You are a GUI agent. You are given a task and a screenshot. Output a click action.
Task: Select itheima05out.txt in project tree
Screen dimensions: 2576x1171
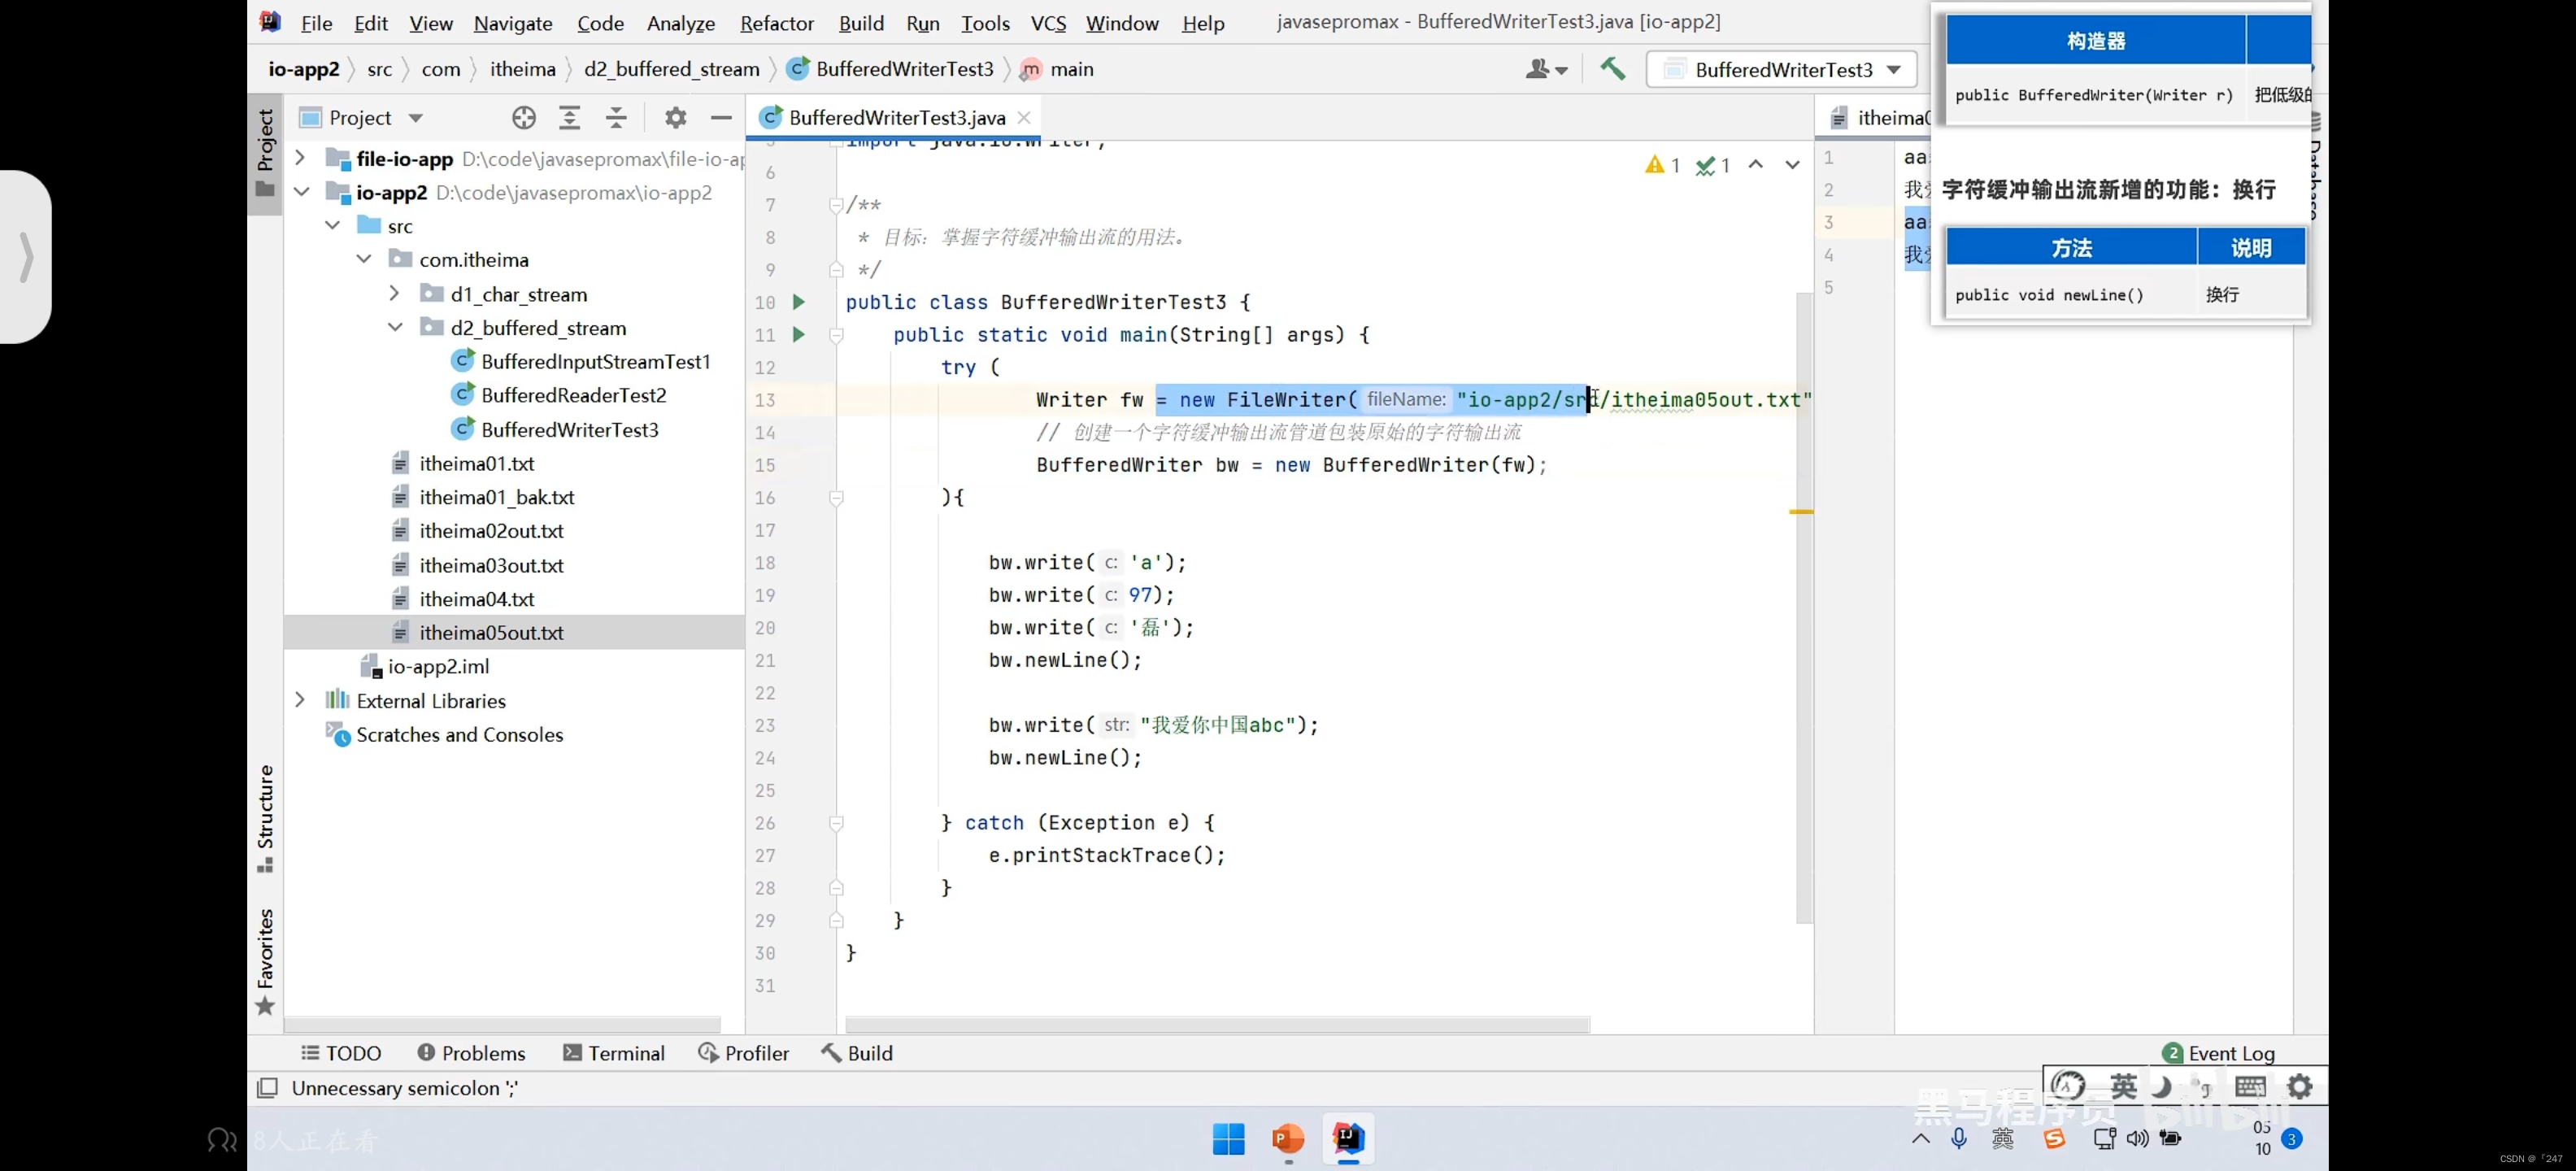pyautogui.click(x=490, y=633)
